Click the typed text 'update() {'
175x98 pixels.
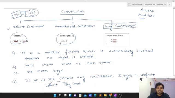(18, 36)
